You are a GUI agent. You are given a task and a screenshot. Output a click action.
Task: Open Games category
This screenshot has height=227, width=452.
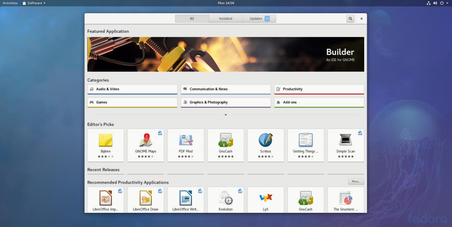[132, 103]
